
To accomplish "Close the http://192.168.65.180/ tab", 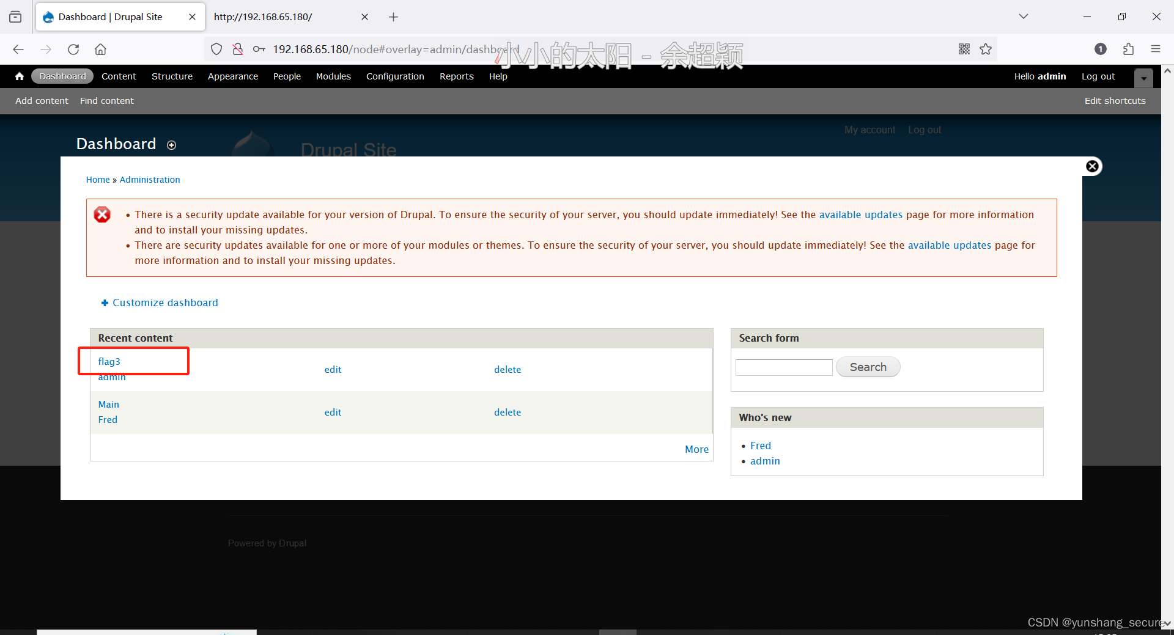I will (x=364, y=17).
